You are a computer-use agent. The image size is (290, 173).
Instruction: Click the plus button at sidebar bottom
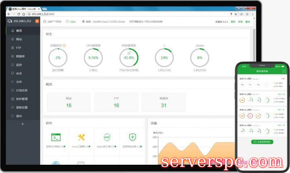pos(23,124)
